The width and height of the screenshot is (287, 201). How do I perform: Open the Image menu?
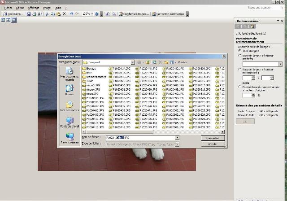pyautogui.click(x=47, y=8)
